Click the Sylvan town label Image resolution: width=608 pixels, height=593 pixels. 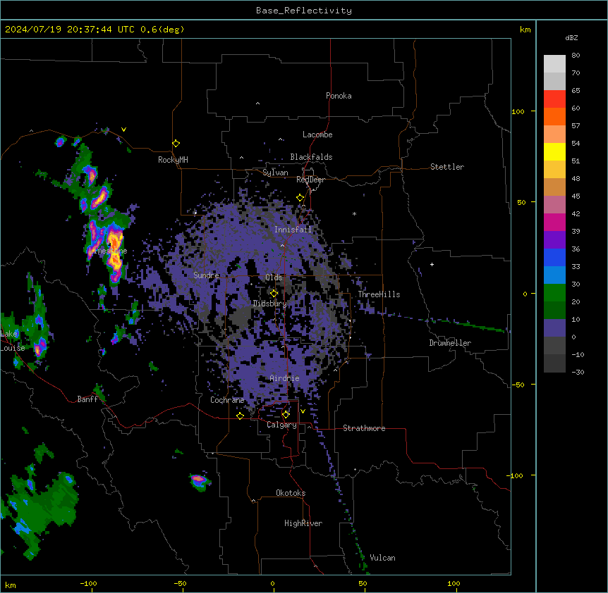[x=275, y=173]
